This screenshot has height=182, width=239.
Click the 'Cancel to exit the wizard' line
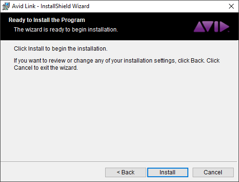(x=46, y=68)
